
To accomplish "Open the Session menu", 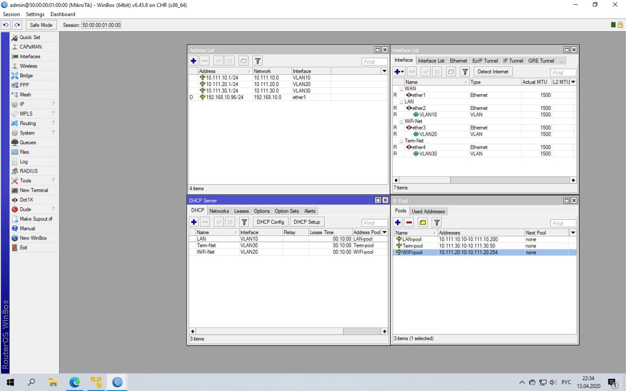I will coord(11,14).
